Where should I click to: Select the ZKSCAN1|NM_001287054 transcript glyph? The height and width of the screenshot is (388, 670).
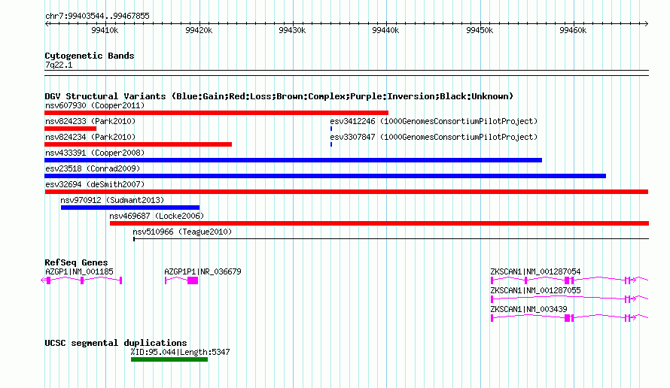[x=570, y=280]
